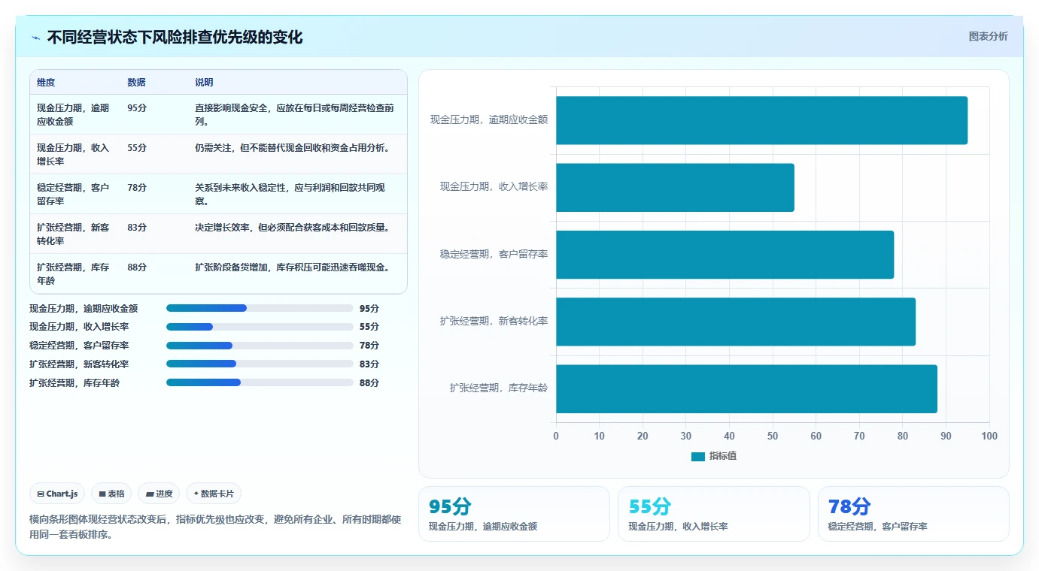Click the 数据 column header
The height and width of the screenshot is (571, 1039).
click(x=136, y=83)
